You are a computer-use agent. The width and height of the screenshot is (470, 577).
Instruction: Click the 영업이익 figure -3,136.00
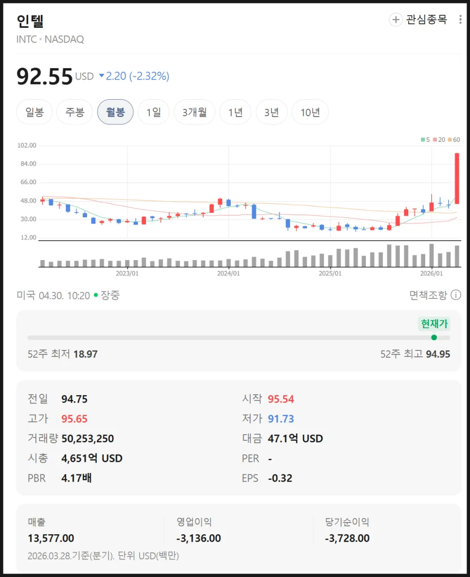tap(199, 539)
